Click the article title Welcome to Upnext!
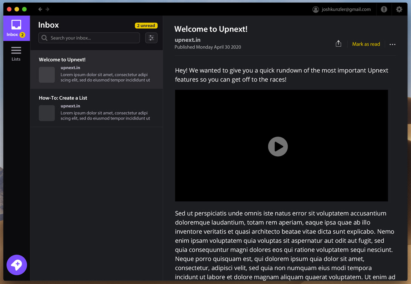This screenshot has height=284, width=411. pyautogui.click(x=211, y=29)
